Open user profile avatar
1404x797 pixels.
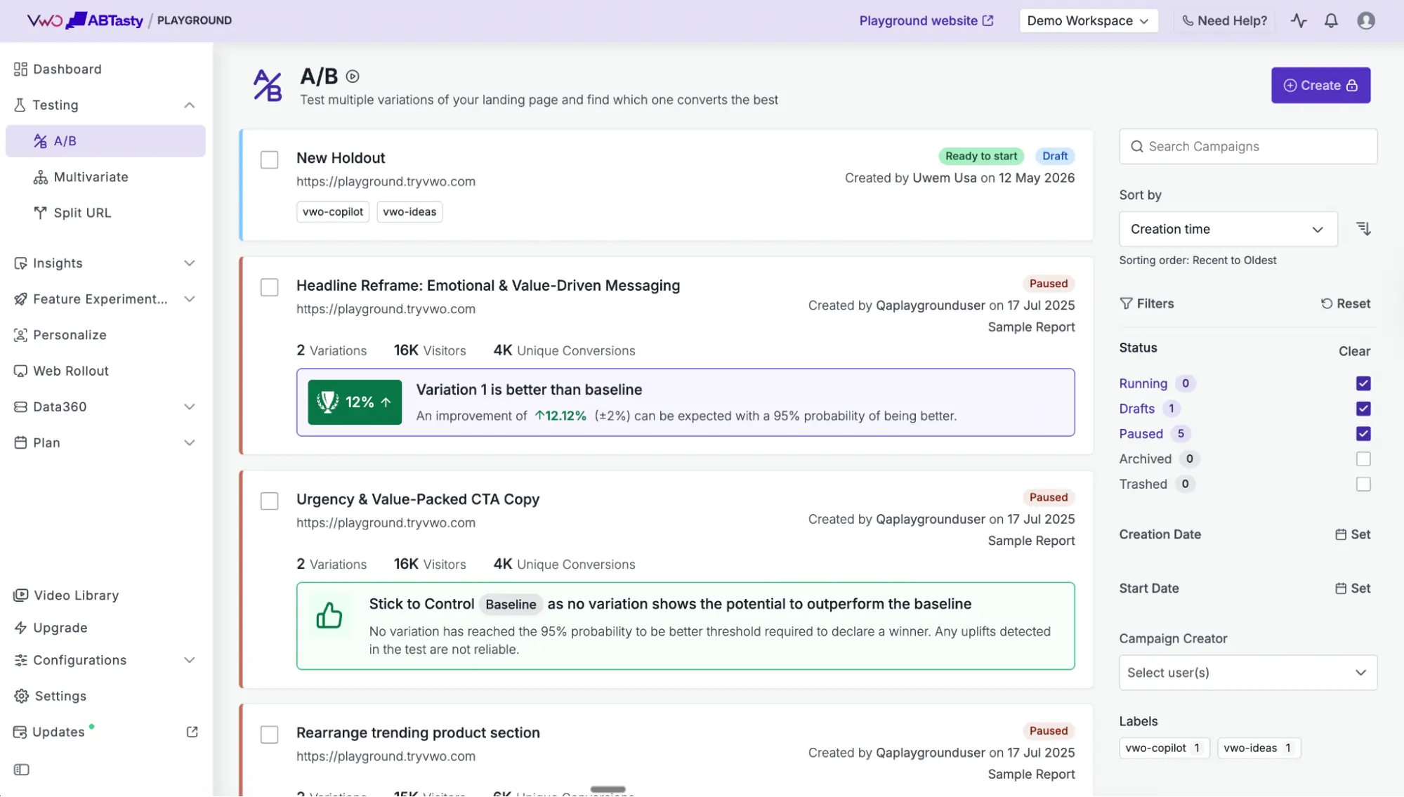[x=1366, y=20]
